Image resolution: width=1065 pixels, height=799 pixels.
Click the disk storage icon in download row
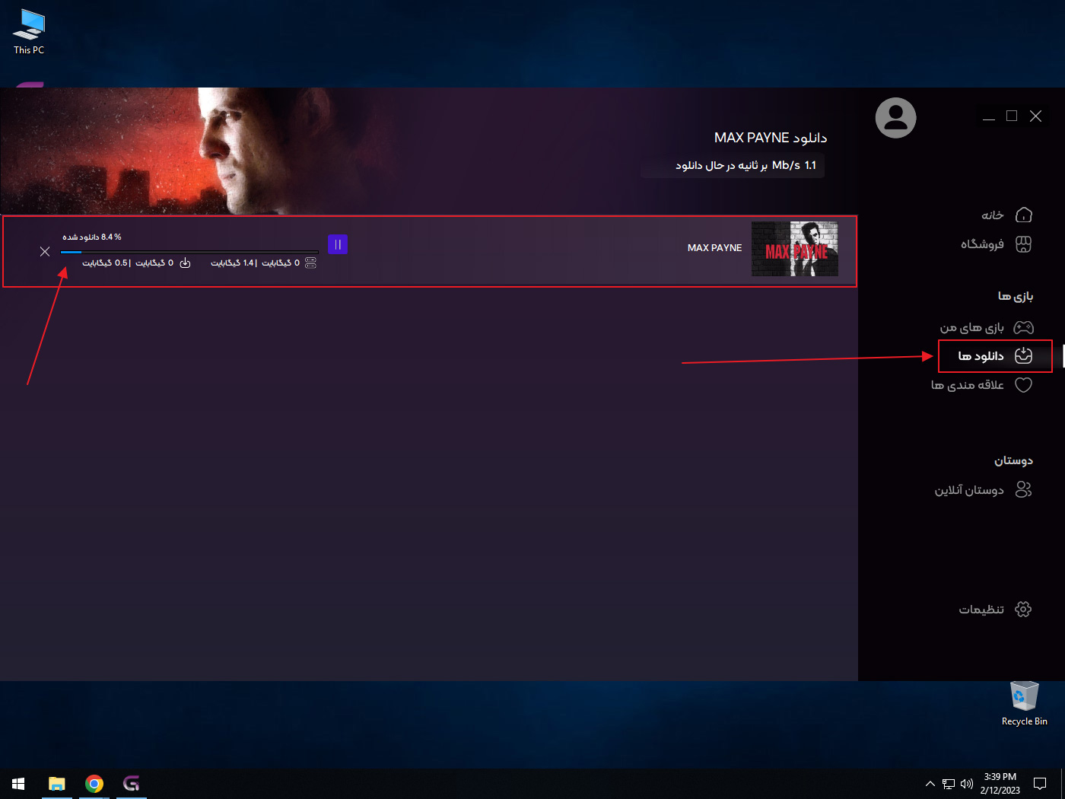tap(310, 263)
